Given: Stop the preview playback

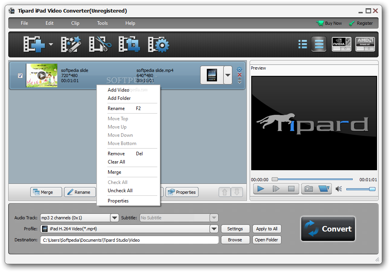Looking at the screenshot, I should [x=291, y=189].
